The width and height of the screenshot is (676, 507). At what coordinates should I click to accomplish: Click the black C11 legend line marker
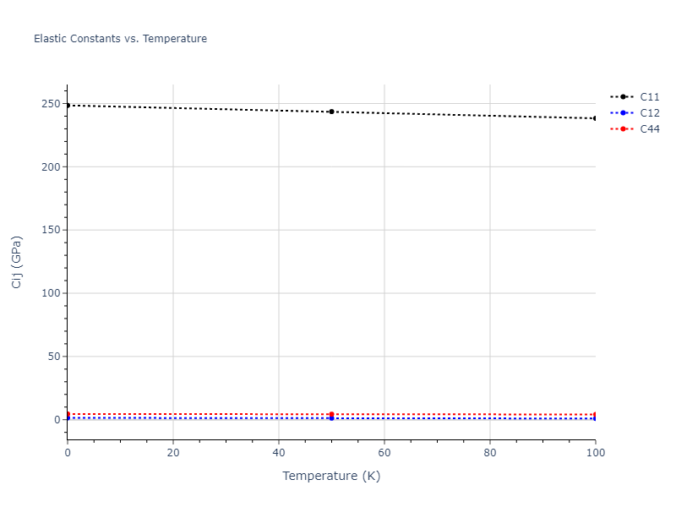[623, 97]
